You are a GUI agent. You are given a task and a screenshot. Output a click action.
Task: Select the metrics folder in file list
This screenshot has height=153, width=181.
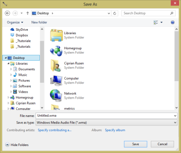point(63,108)
